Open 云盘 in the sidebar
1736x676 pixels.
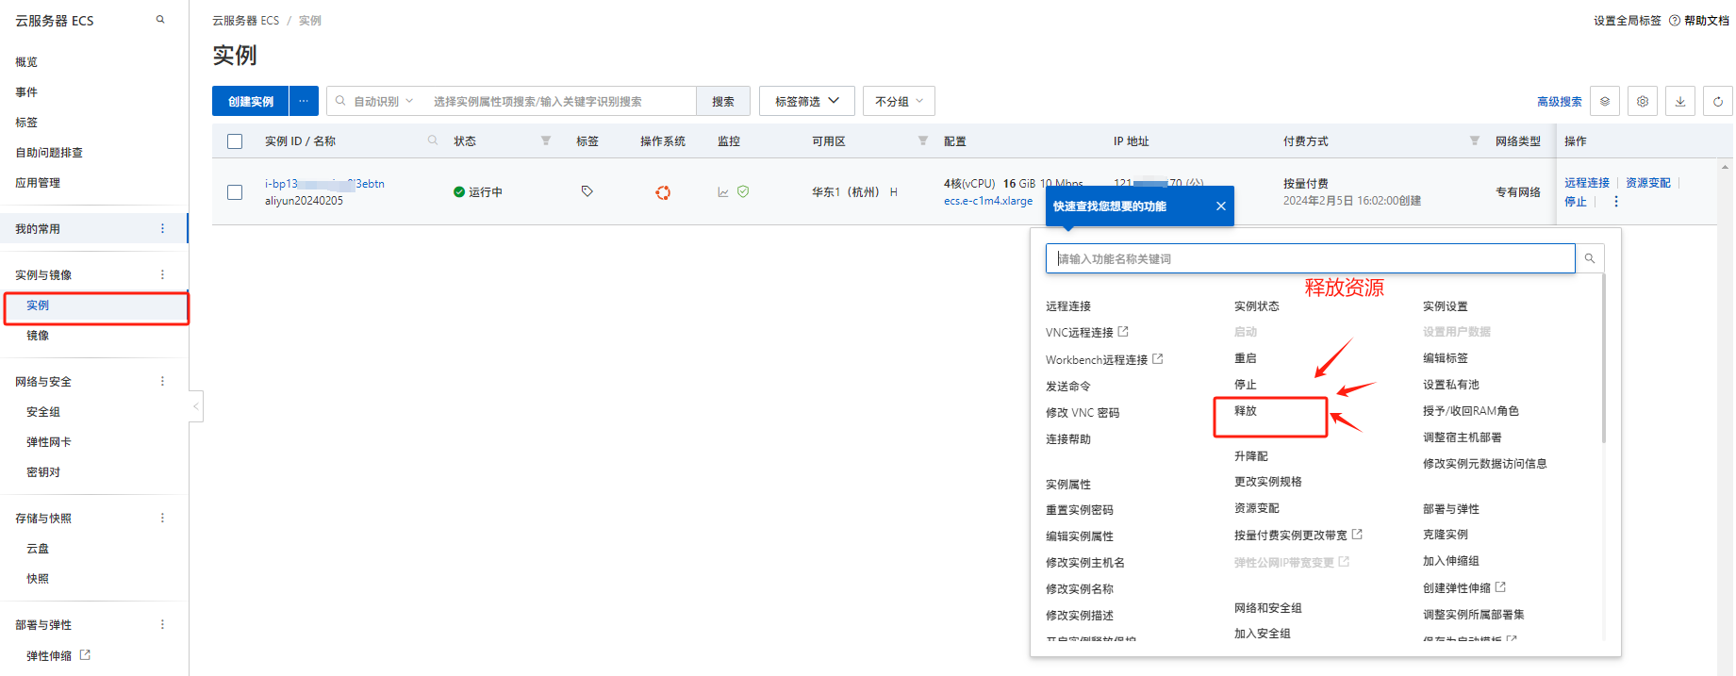(x=38, y=549)
